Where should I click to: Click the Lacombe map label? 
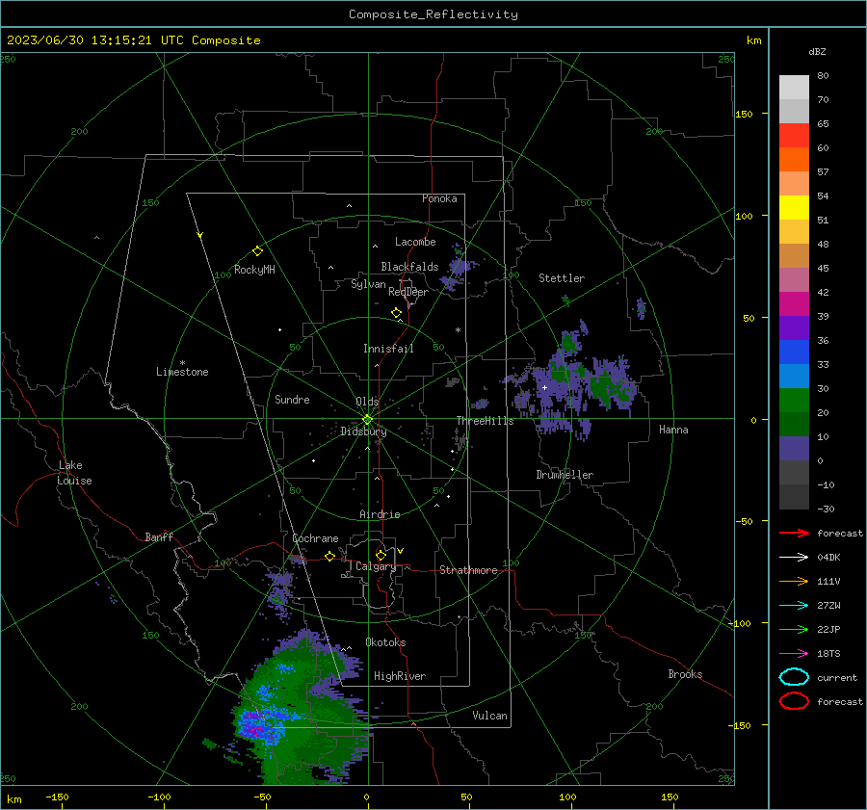pos(415,242)
